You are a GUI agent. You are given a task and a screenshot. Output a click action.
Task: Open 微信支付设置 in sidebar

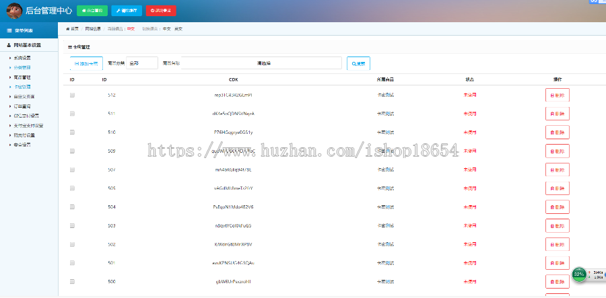click(26, 116)
